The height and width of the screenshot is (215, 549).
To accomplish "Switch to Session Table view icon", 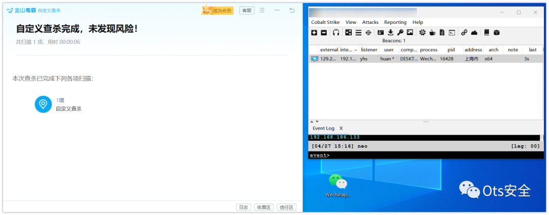I will pyautogui.click(x=358, y=33).
